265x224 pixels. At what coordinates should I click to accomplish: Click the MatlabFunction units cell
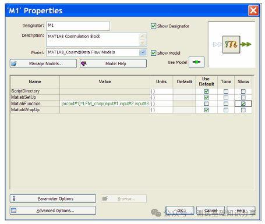[x=161, y=104]
